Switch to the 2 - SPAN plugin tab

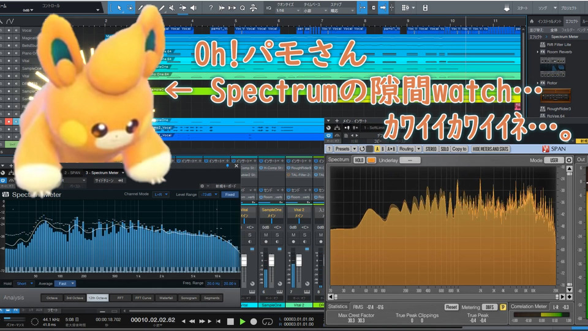(72, 173)
